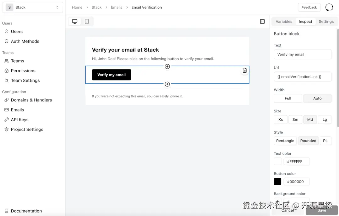Screen dimensions: 339x216
Task: Choose Pill button style
Action: [x=326, y=141]
